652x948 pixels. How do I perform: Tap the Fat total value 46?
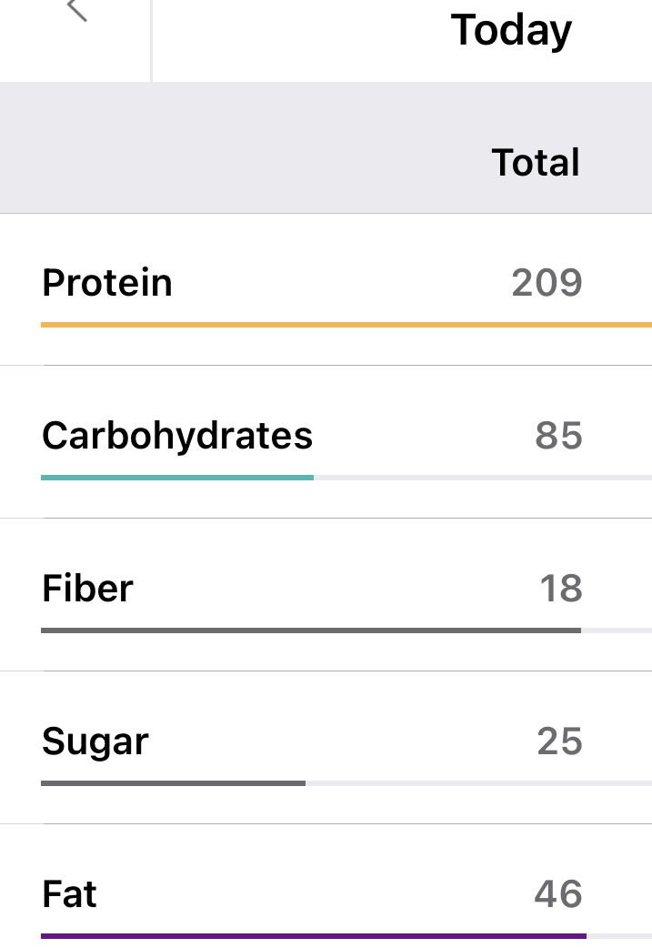557,894
